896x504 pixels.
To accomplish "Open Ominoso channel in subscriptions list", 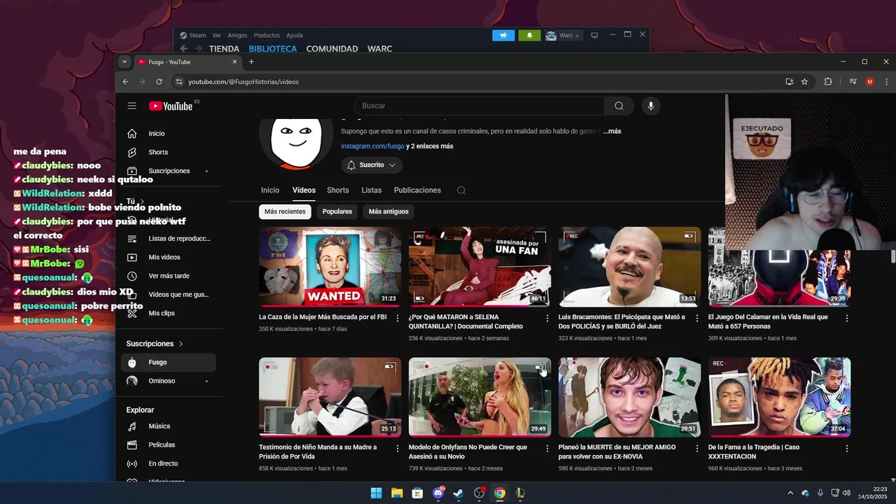I will [168, 381].
